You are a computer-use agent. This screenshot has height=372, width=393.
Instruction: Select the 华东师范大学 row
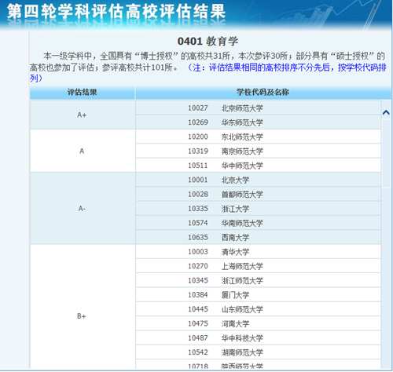pyautogui.click(x=258, y=122)
